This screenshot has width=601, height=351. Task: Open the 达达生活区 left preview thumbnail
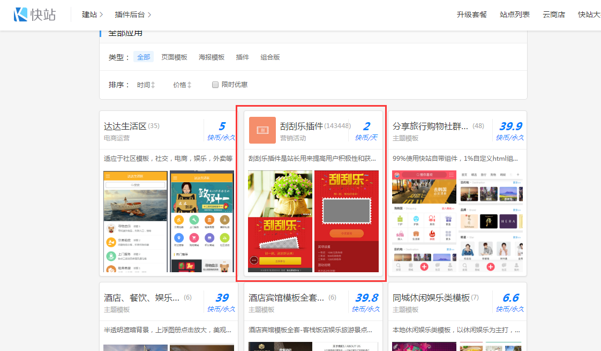point(135,221)
